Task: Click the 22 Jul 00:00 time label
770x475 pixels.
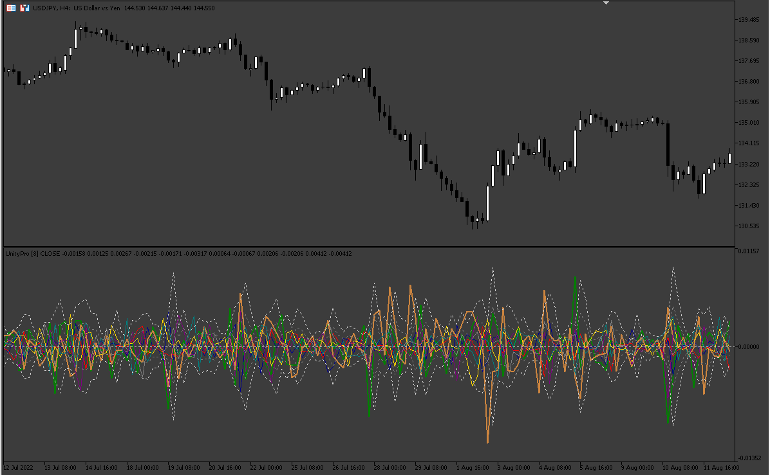Action: click(266, 468)
